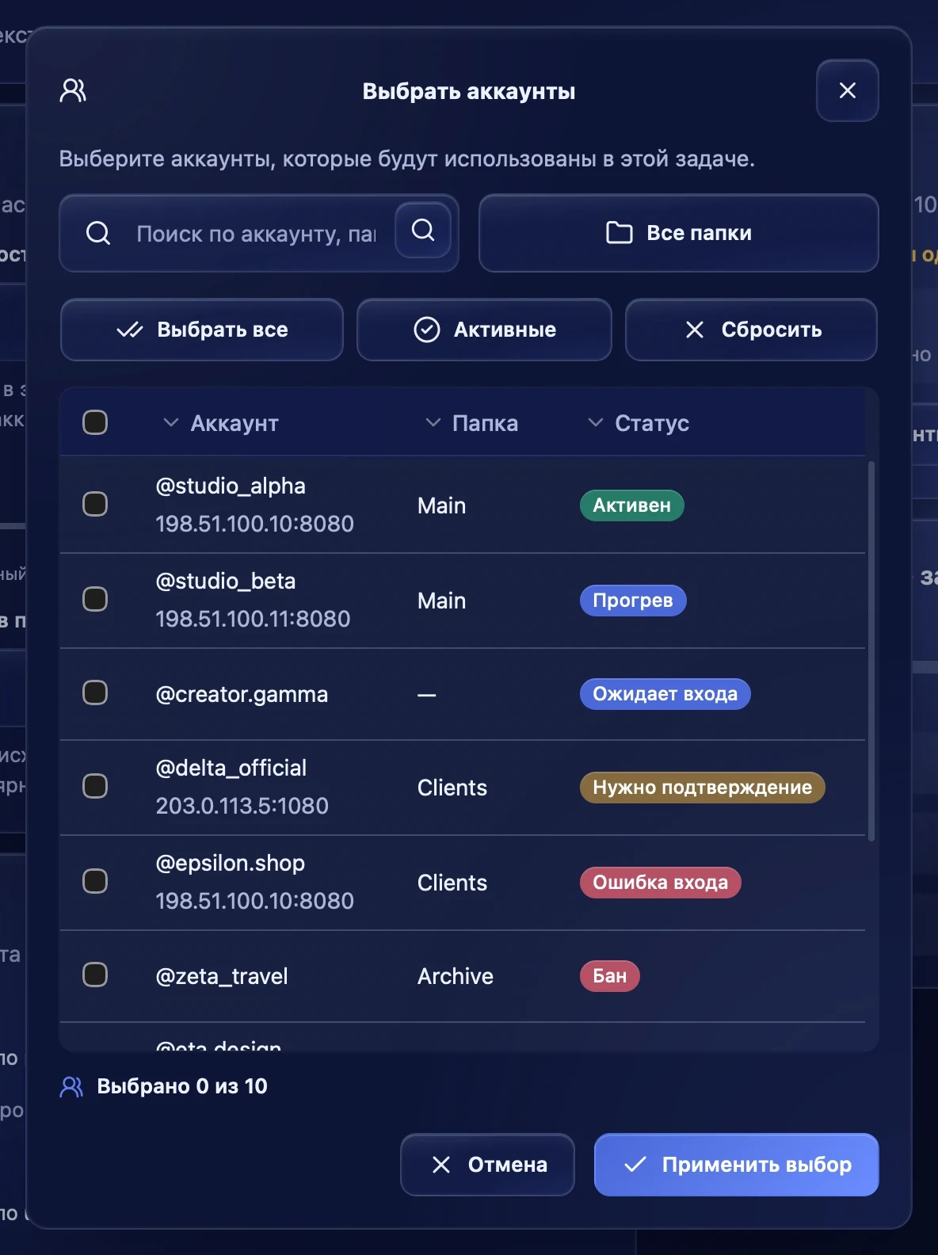Click the users icon next to Выбрано

71,1086
